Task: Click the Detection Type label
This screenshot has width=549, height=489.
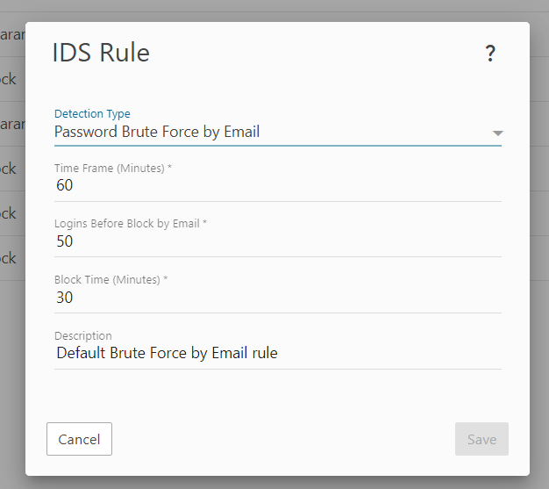Action: [x=92, y=114]
